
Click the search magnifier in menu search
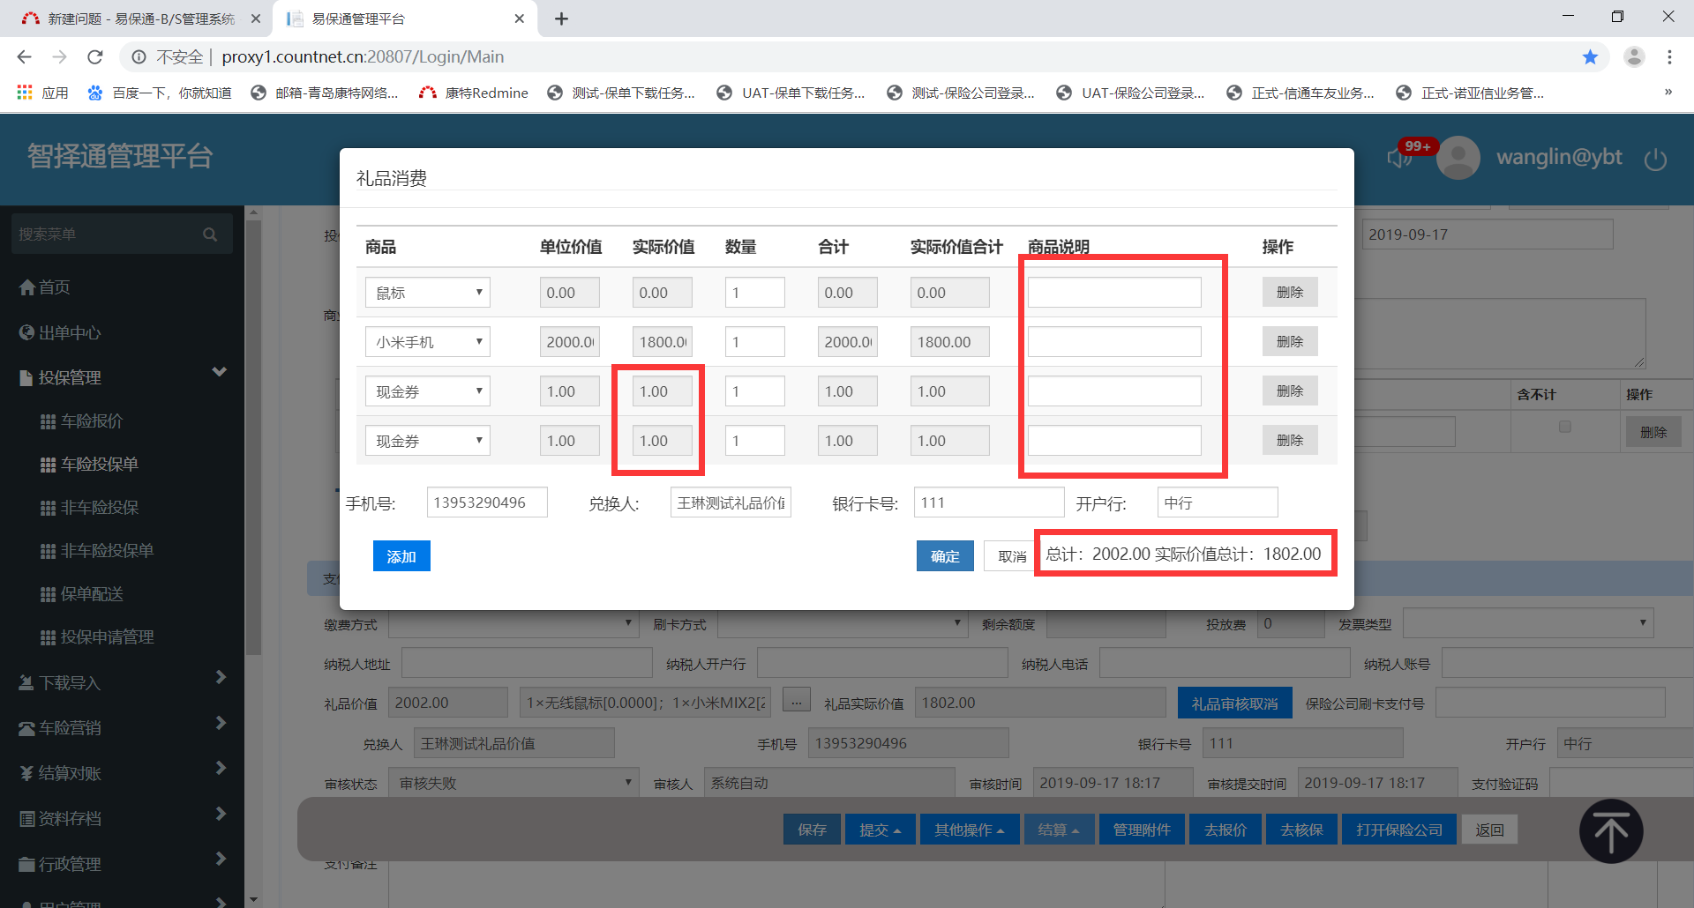tap(210, 234)
